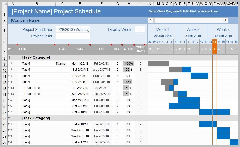This screenshot has height=147, width=240.
Task: Select the [Name] lead cell
Action: pos(61,64)
